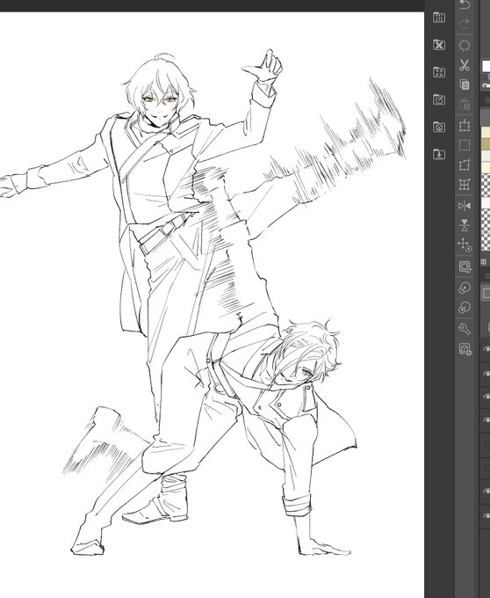Click the overlapping circles icon with dot
490x598 pixels.
click(465, 308)
